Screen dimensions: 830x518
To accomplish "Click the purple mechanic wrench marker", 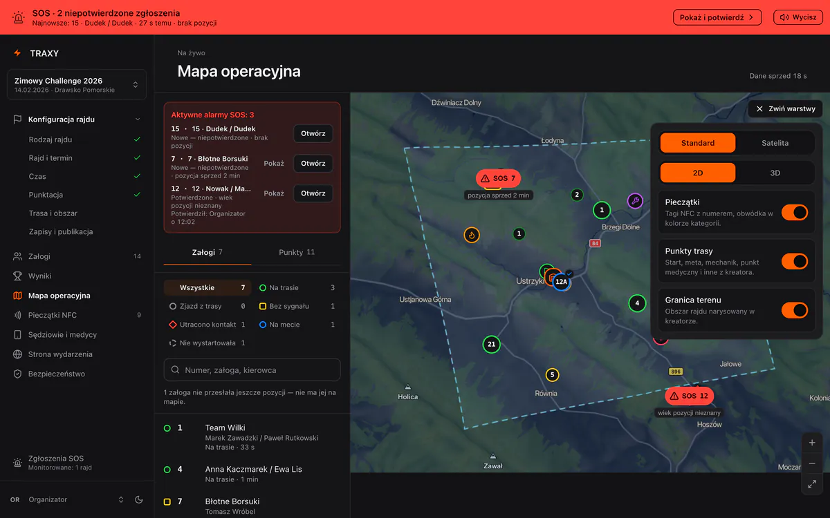I will [x=635, y=201].
